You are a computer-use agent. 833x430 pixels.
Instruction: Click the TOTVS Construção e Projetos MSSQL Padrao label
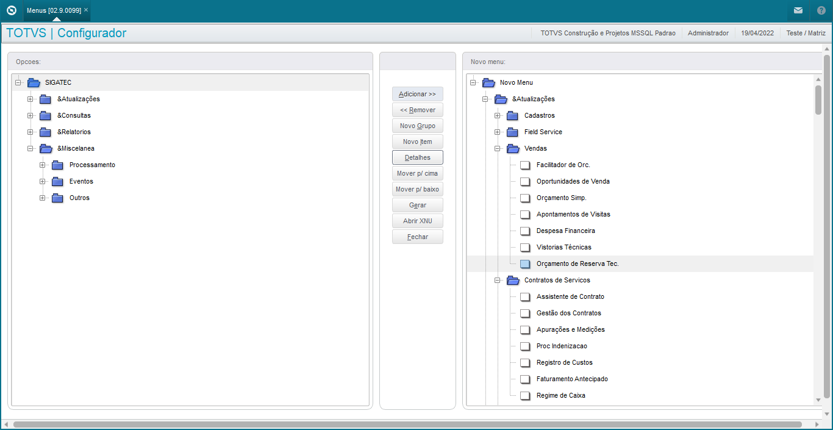tap(608, 33)
